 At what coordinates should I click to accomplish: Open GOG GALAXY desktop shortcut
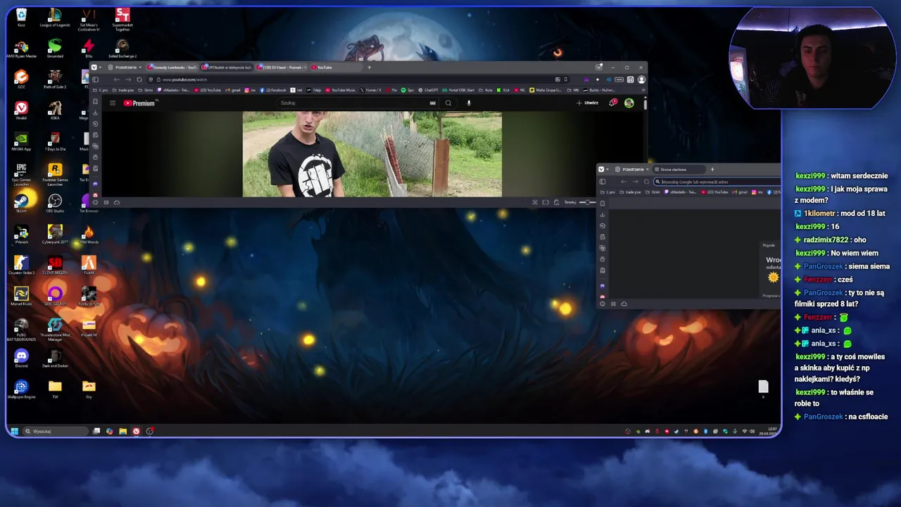55,296
